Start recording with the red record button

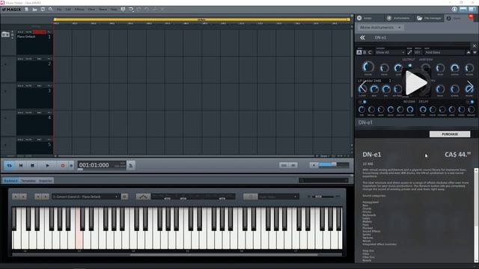[63, 165]
